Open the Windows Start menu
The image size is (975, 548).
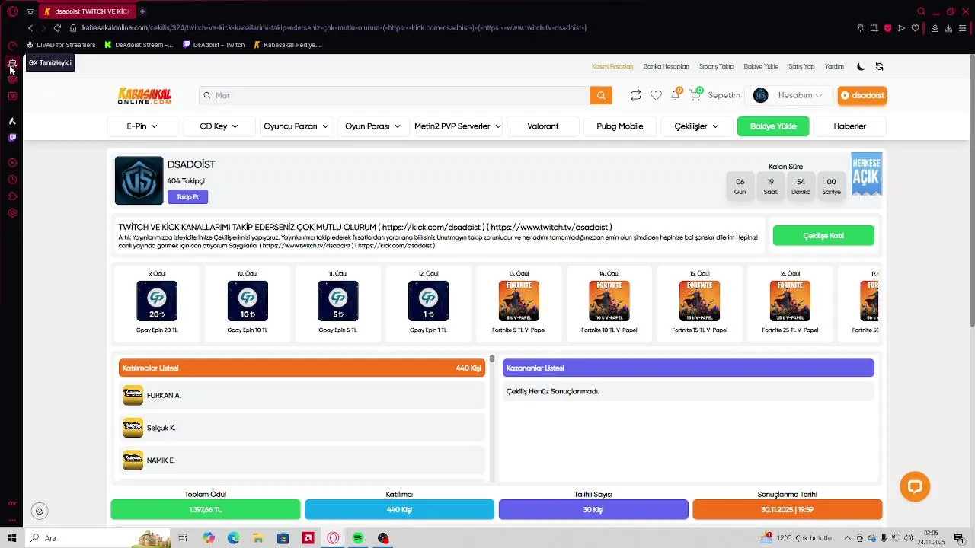pyautogui.click(x=12, y=538)
